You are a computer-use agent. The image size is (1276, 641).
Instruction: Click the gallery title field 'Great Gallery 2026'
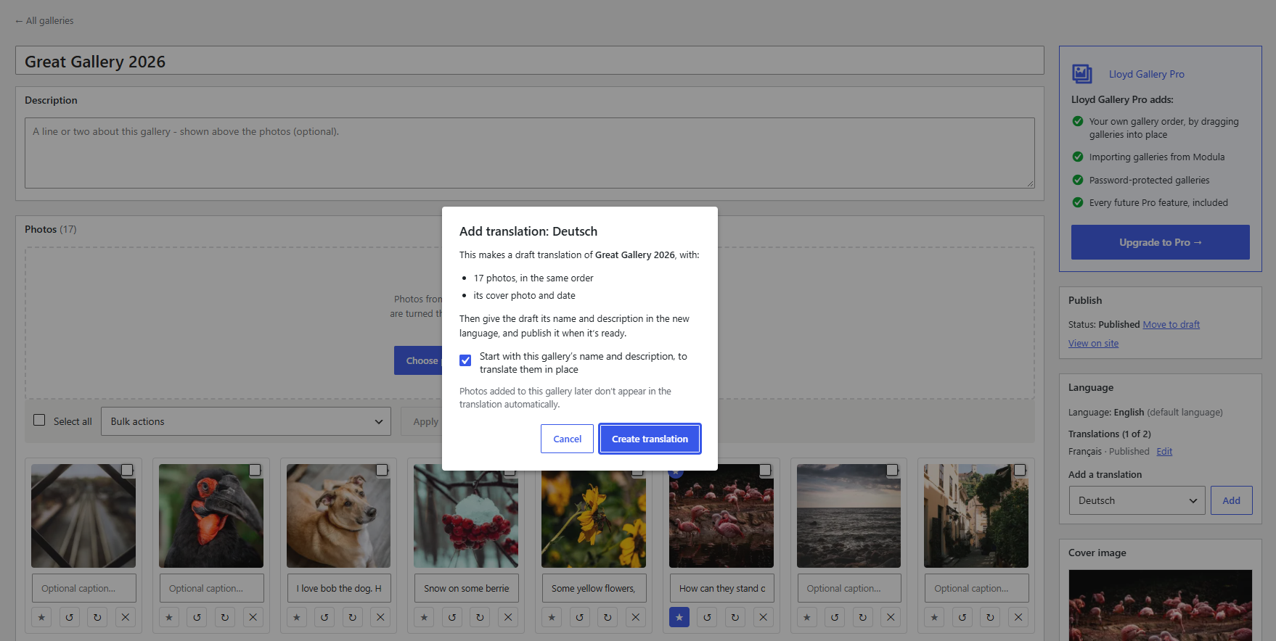530,61
